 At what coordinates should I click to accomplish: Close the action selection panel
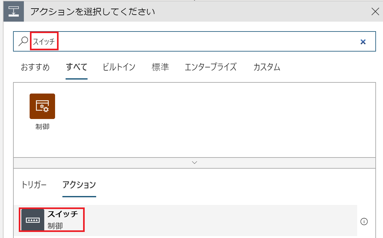pos(375,11)
